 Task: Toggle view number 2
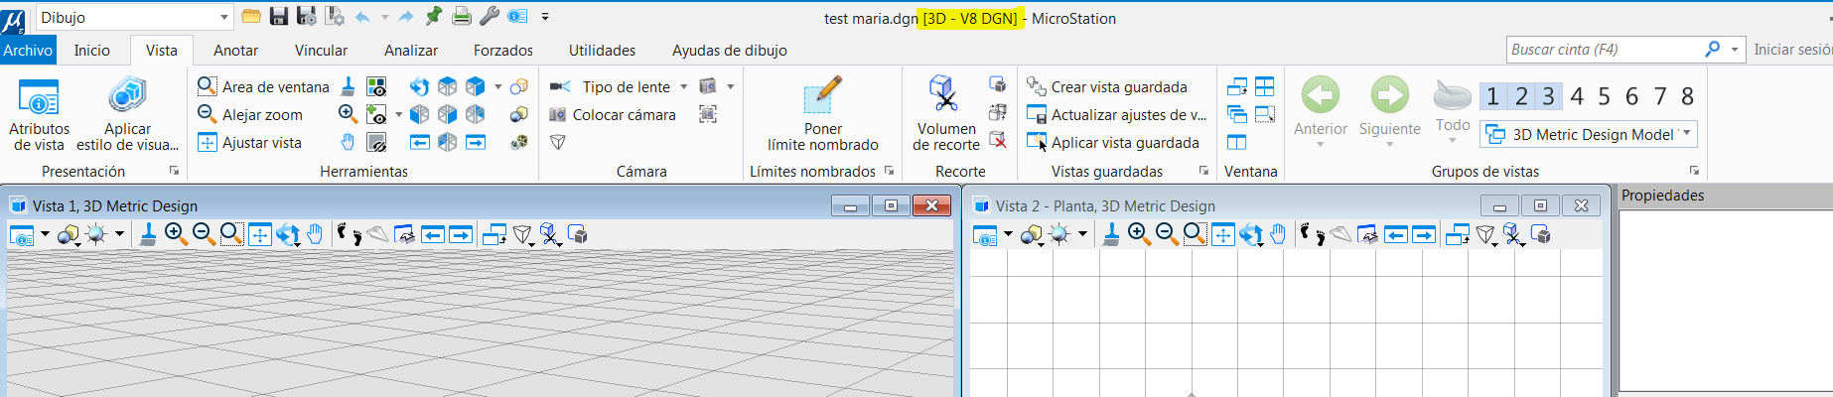point(1521,96)
